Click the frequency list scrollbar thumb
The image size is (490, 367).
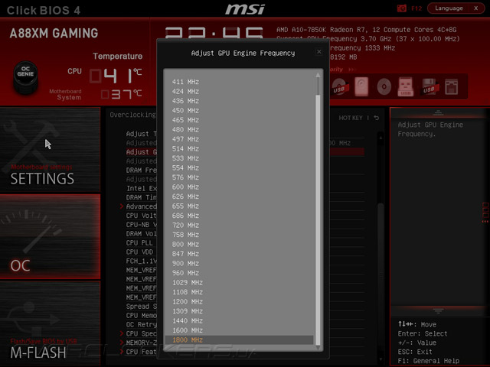click(x=318, y=220)
